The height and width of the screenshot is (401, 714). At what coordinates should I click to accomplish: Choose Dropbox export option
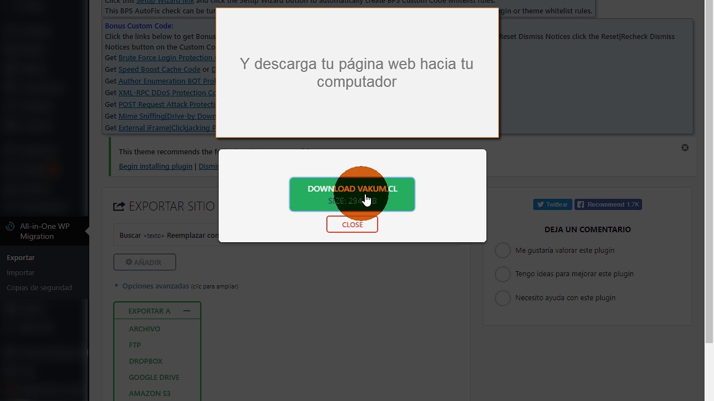pyautogui.click(x=146, y=361)
